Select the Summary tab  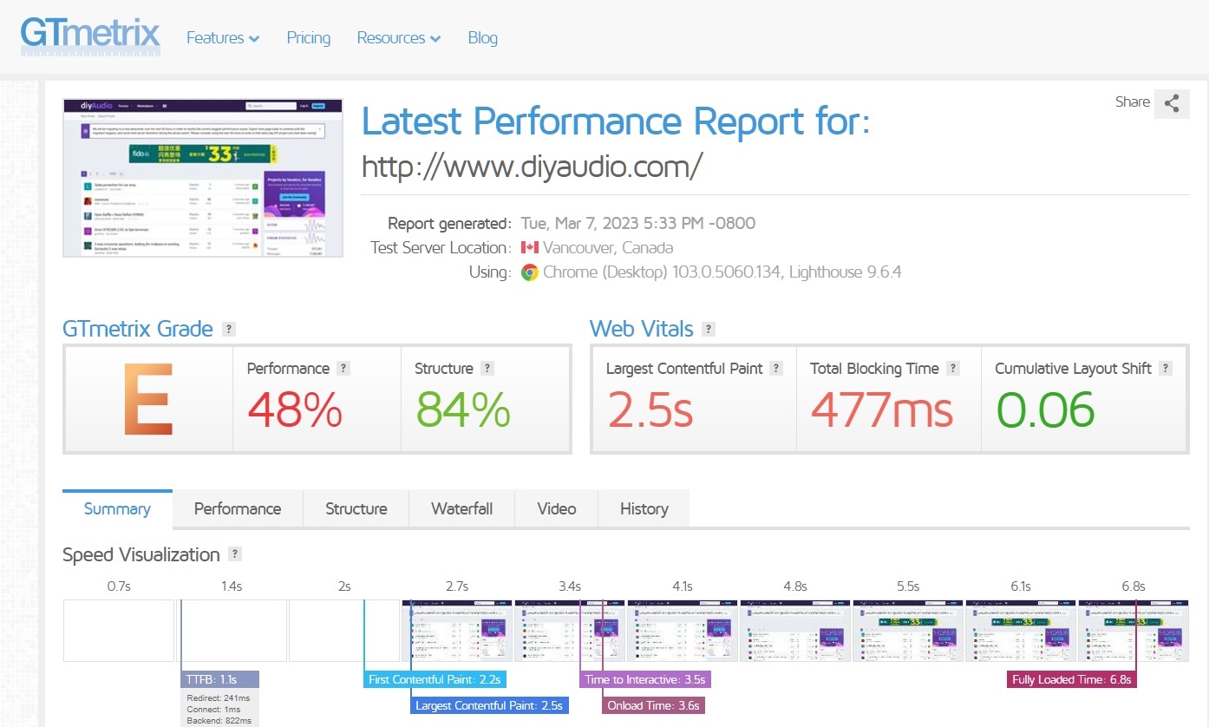(117, 509)
